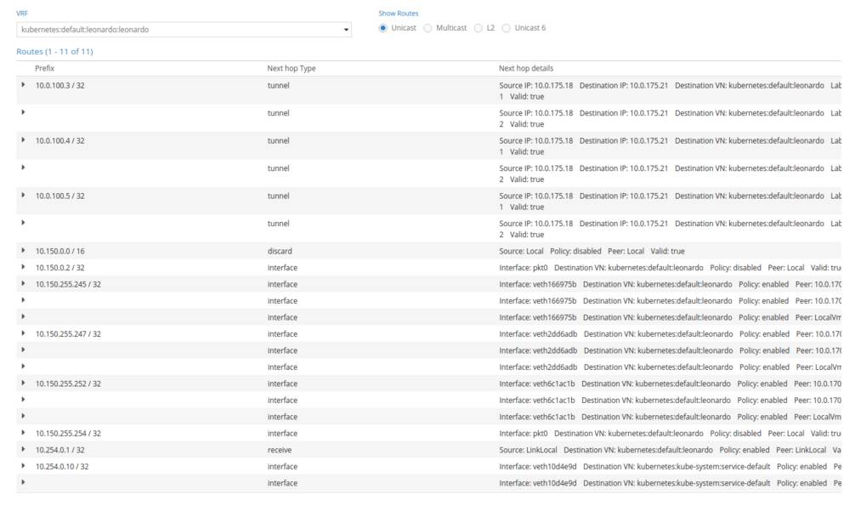Expand the 10.254.0.10 / 32 route row

(23, 466)
